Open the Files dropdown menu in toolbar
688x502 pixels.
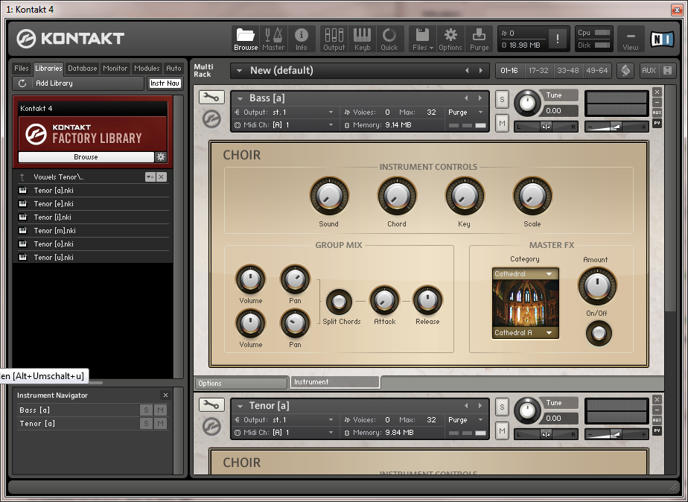422,39
